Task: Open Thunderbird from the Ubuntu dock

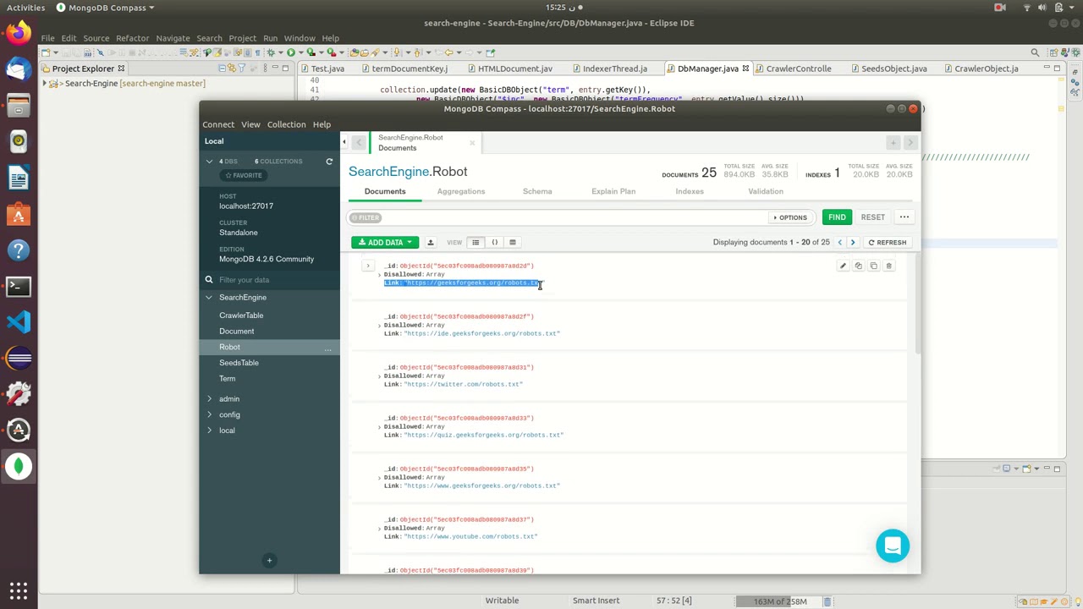Action: click(19, 69)
